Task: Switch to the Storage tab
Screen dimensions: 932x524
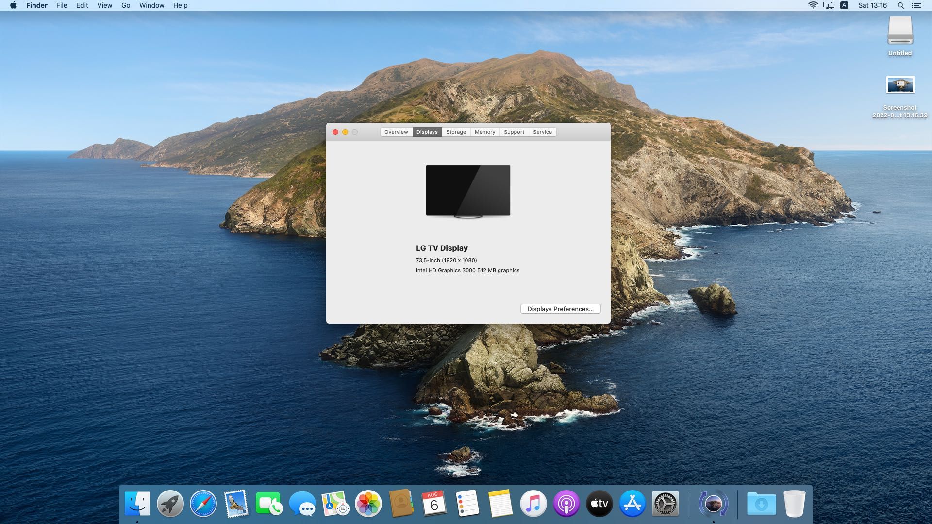Action: coord(456,132)
